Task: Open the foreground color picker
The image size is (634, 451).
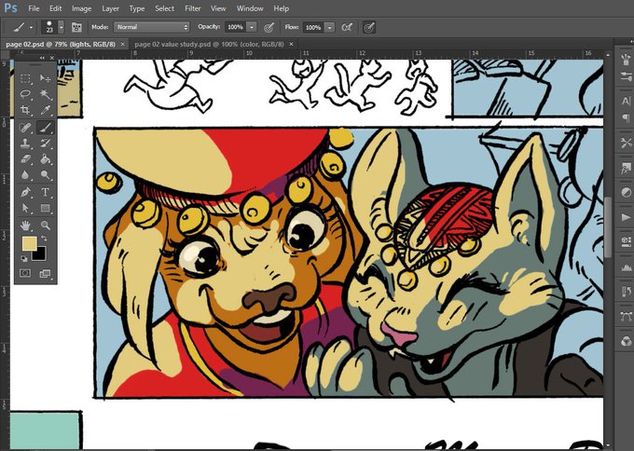Action: [x=29, y=244]
